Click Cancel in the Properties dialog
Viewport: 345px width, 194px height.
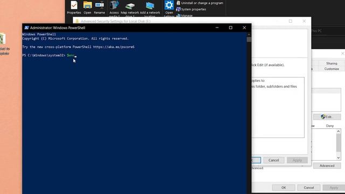(x=309, y=188)
